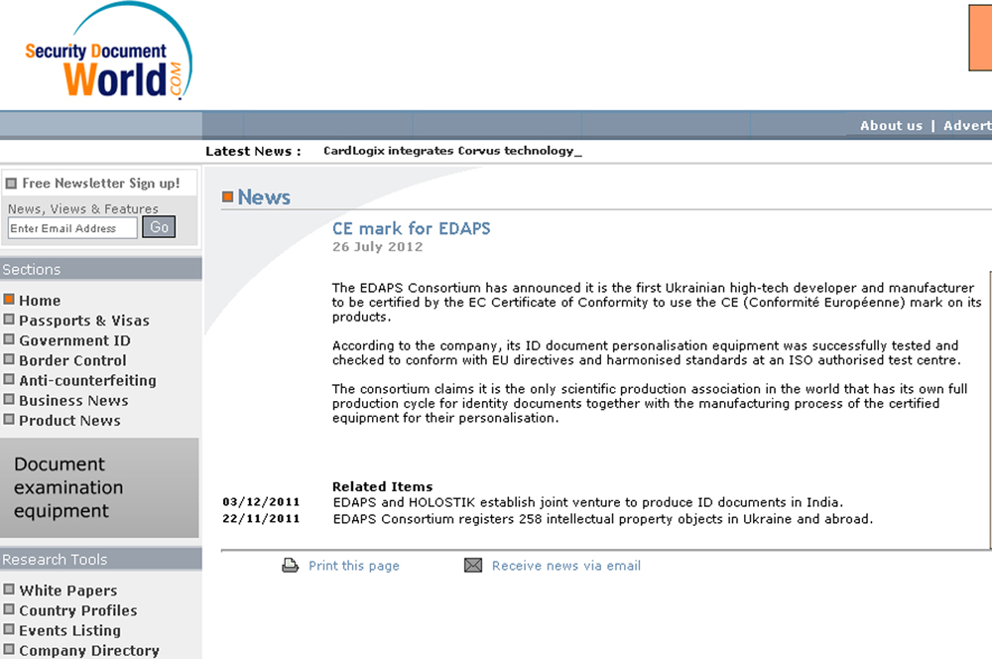Screen dimensions: 992x659
Task: Go to Border Control section
Action: pos(72,360)
